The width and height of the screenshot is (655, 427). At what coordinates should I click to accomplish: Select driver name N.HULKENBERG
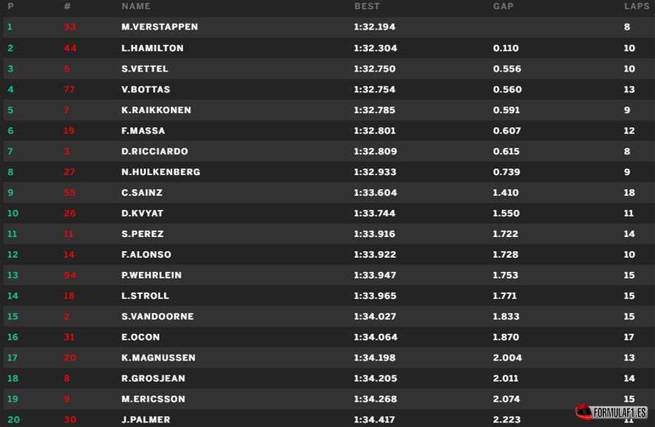(161, 172)
